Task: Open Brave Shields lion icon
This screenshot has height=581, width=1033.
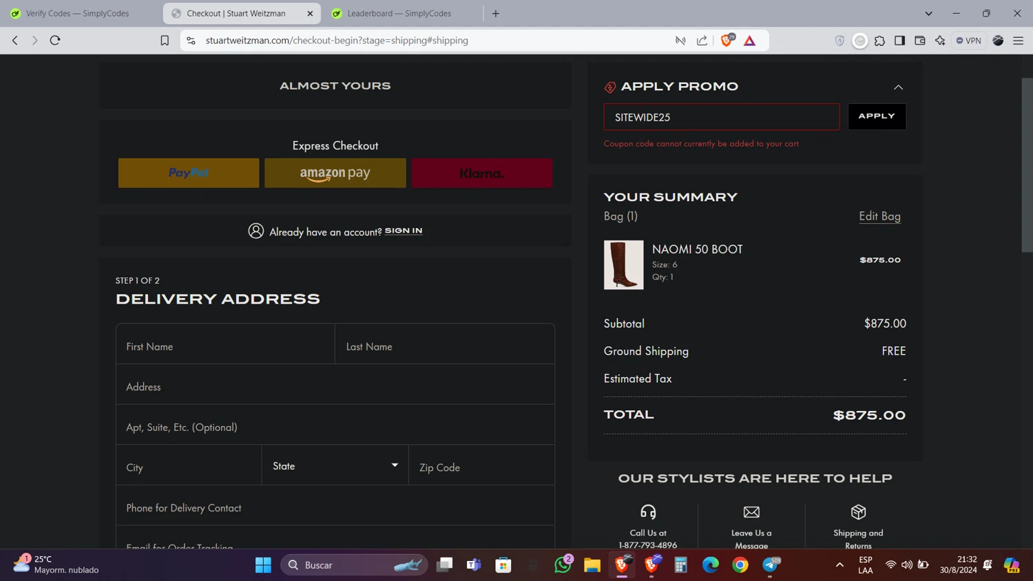Action: coord(727,41)
